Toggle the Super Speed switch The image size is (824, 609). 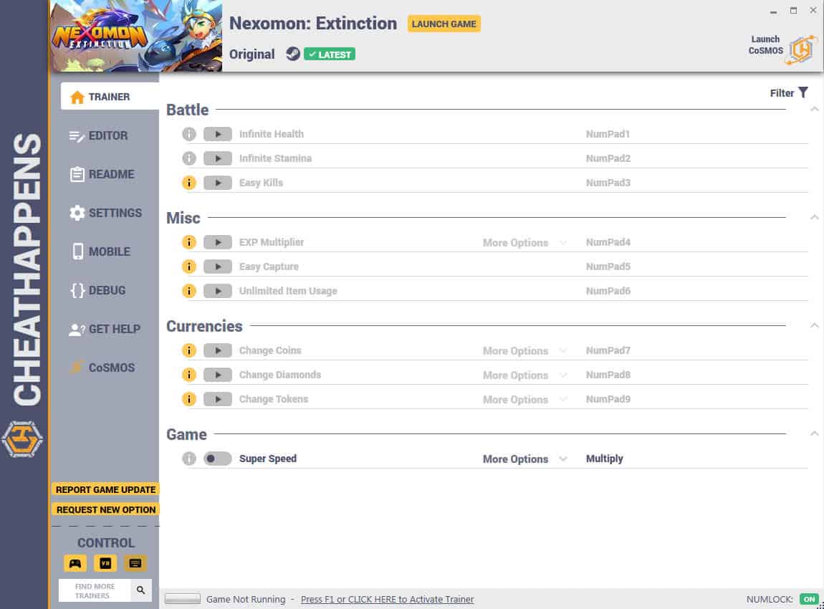(218, 459)
